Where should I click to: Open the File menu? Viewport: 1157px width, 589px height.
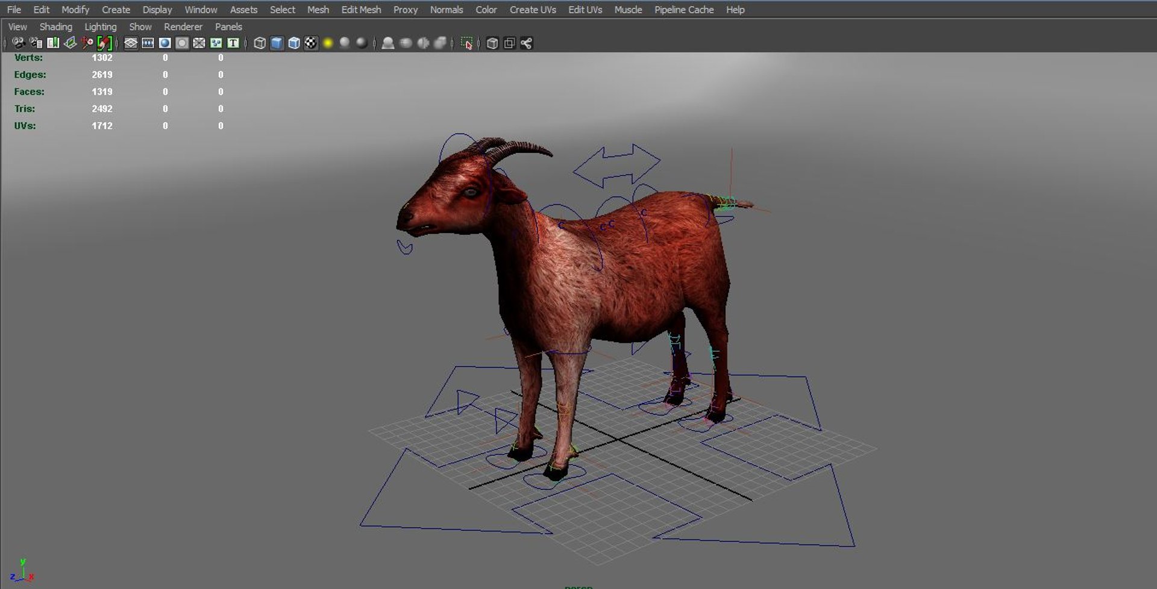click(14, 10)
